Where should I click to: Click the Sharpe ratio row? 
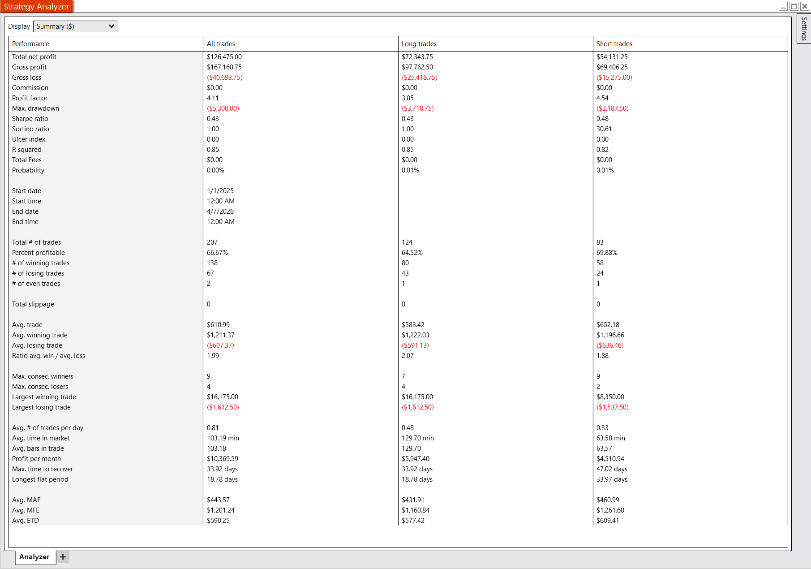click(x=30, y=118)
